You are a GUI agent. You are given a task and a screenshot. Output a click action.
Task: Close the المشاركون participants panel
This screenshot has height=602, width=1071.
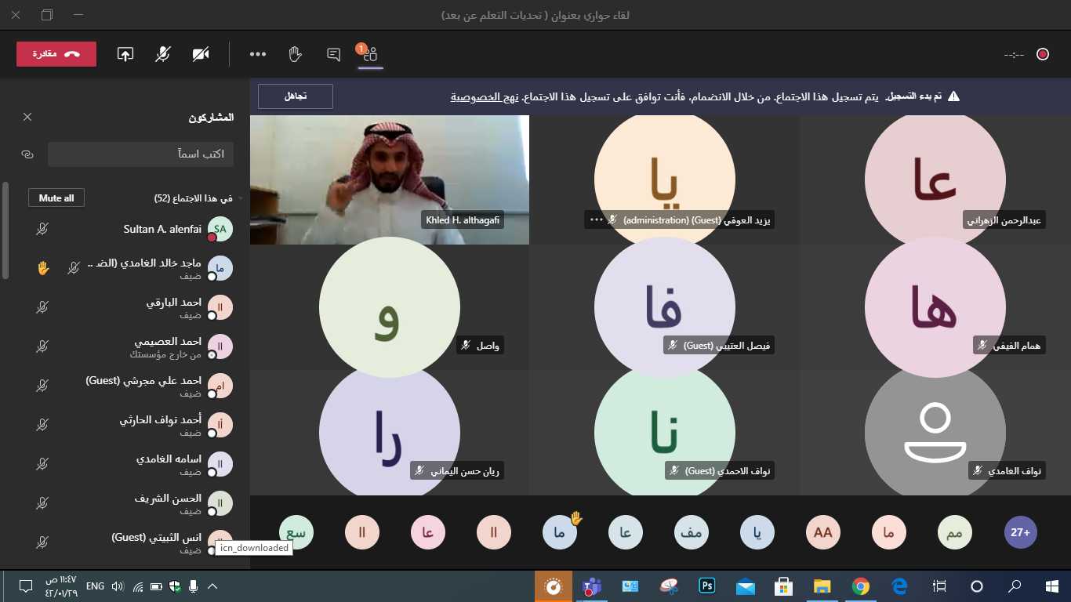27,117
